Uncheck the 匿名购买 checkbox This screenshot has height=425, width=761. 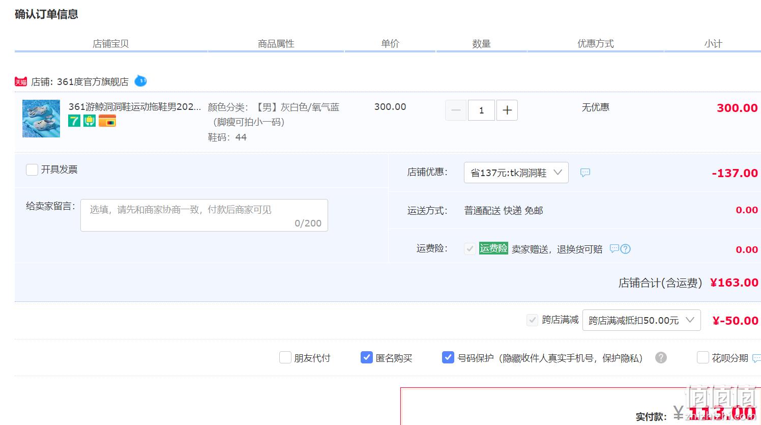tap(367, 358)
